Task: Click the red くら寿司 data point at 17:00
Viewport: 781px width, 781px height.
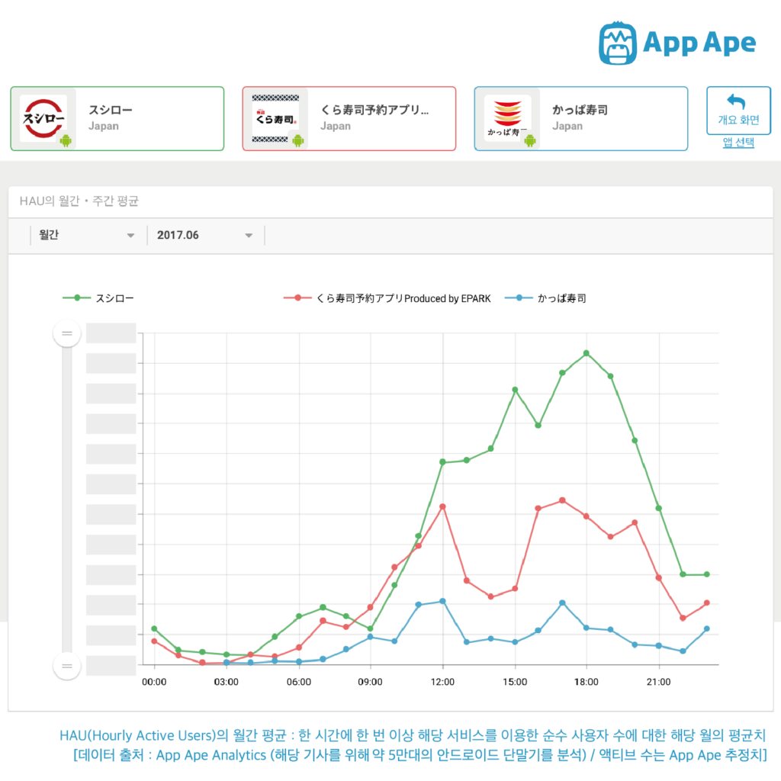Action: point(562,500)
